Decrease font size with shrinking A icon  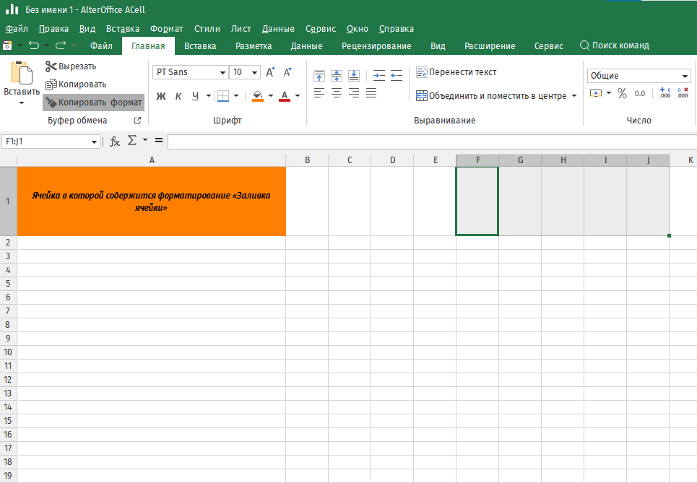pyautogui.click(x=287, y=72)
